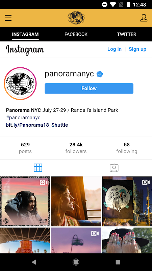
Task: Tap the verified badge next to panoramanyc
Action: [x=100, y=74]
